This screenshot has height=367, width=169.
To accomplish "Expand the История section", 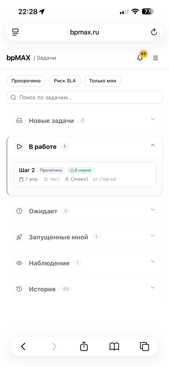I will tap(153, 287).
